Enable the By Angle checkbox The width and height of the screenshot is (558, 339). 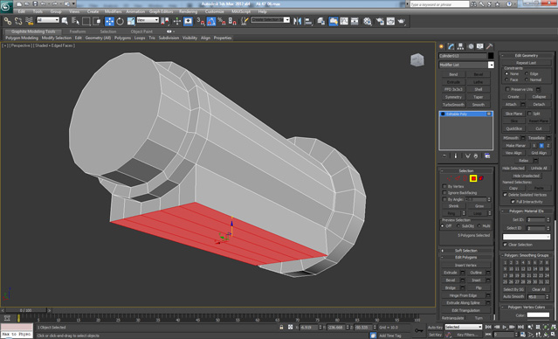click(x=444, y=199)
